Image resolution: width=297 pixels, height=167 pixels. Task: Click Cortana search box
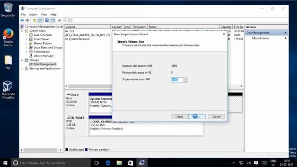click(51, 163)
